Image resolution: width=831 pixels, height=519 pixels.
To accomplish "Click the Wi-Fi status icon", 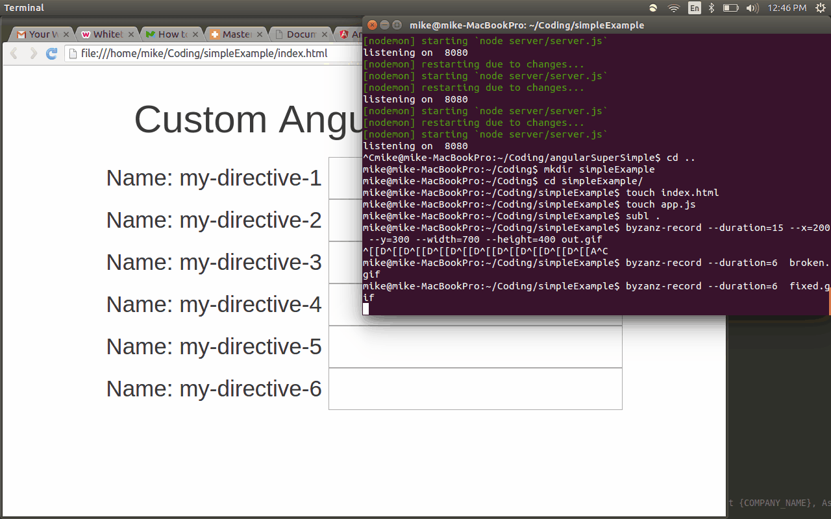I will 673,8.
